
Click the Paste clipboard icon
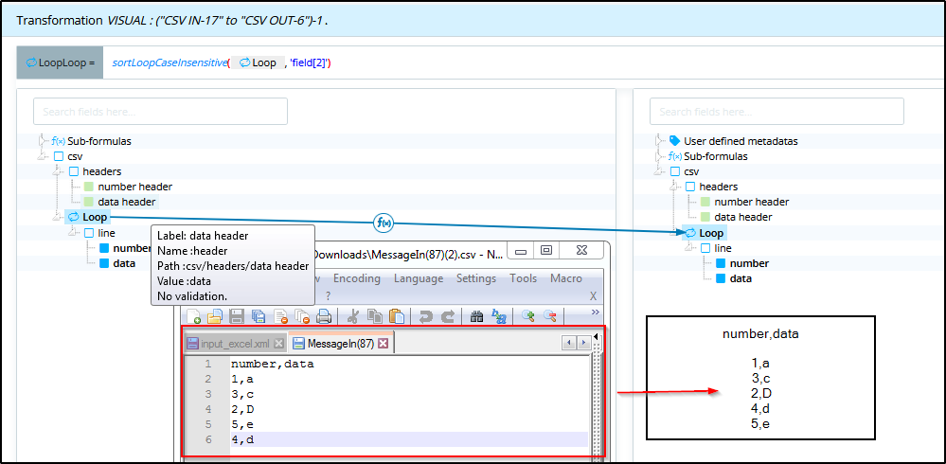tap(397, 316)
